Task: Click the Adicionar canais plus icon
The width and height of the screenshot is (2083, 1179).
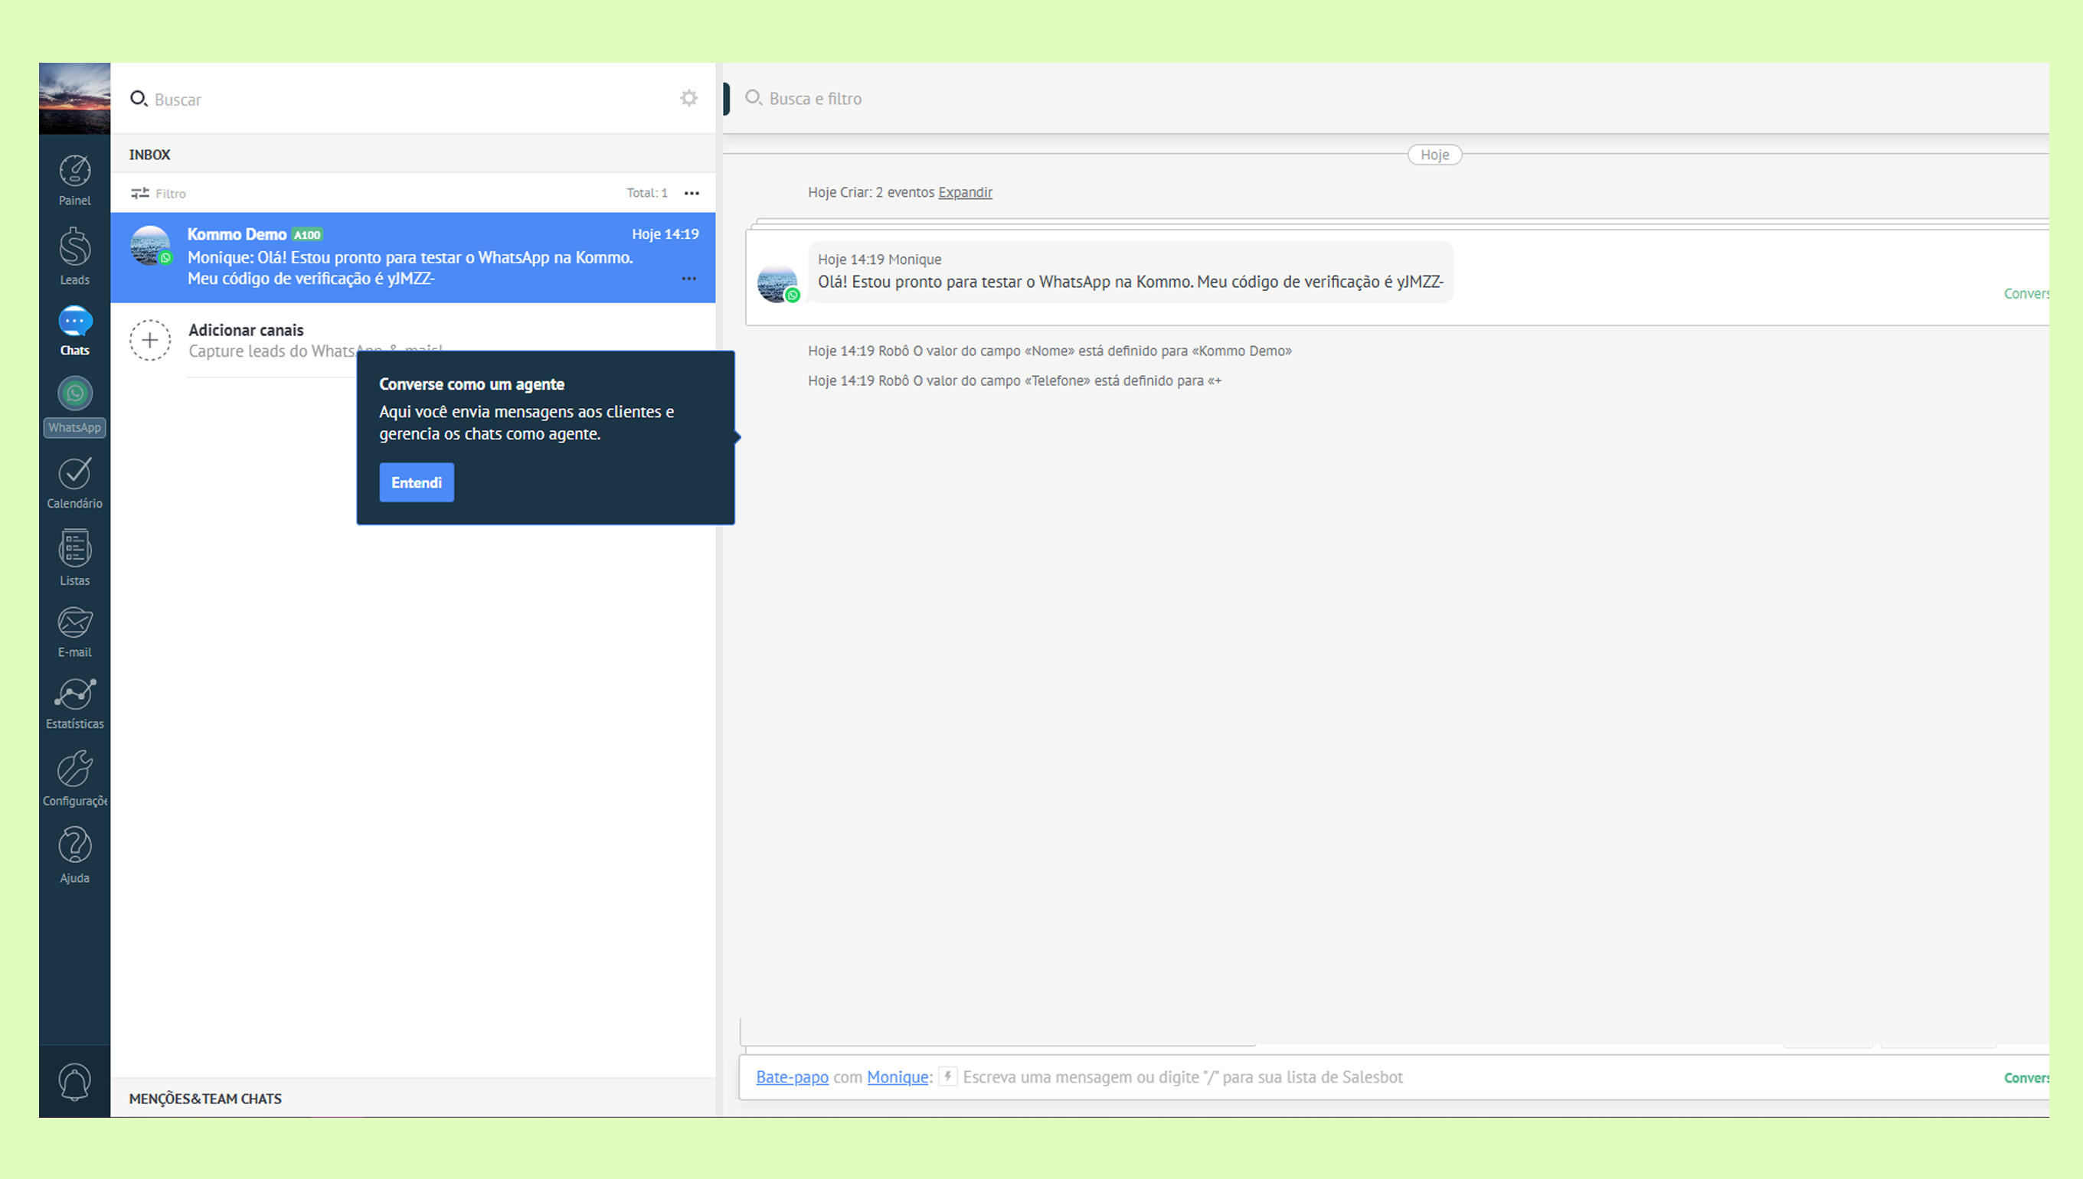Action: (150, 340)
